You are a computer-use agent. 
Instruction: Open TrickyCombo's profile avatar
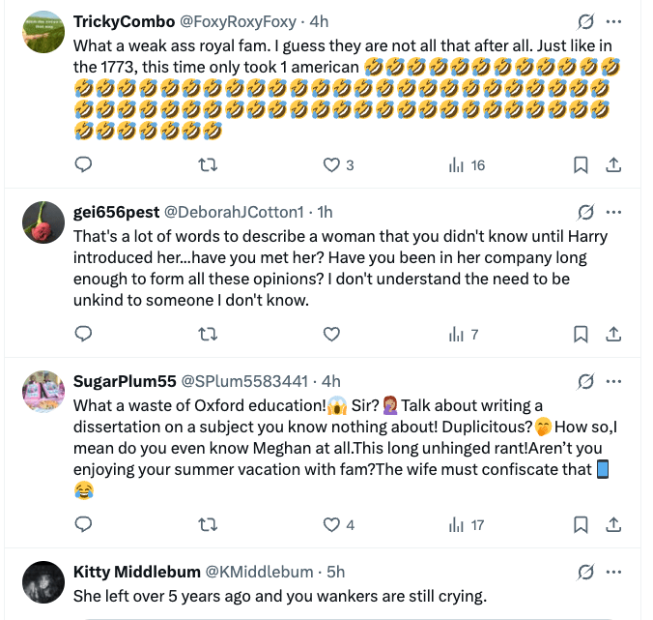(x=43, y=36)
